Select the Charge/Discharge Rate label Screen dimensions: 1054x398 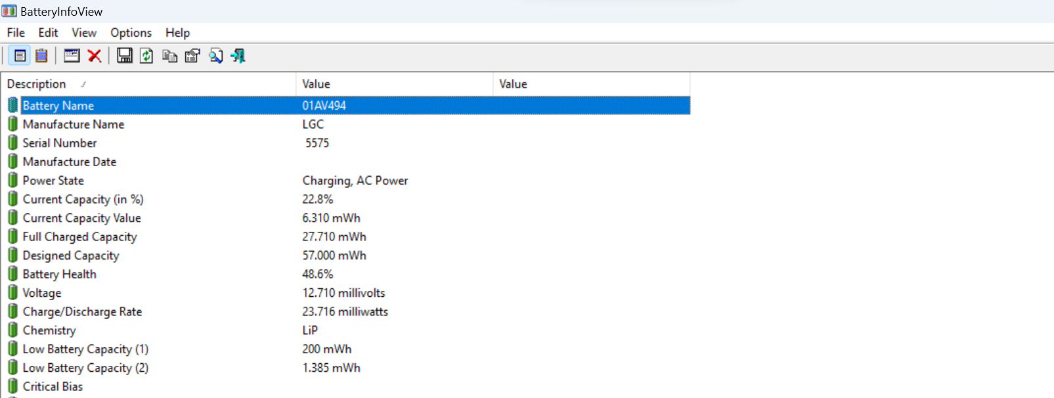tap(83, 311)
